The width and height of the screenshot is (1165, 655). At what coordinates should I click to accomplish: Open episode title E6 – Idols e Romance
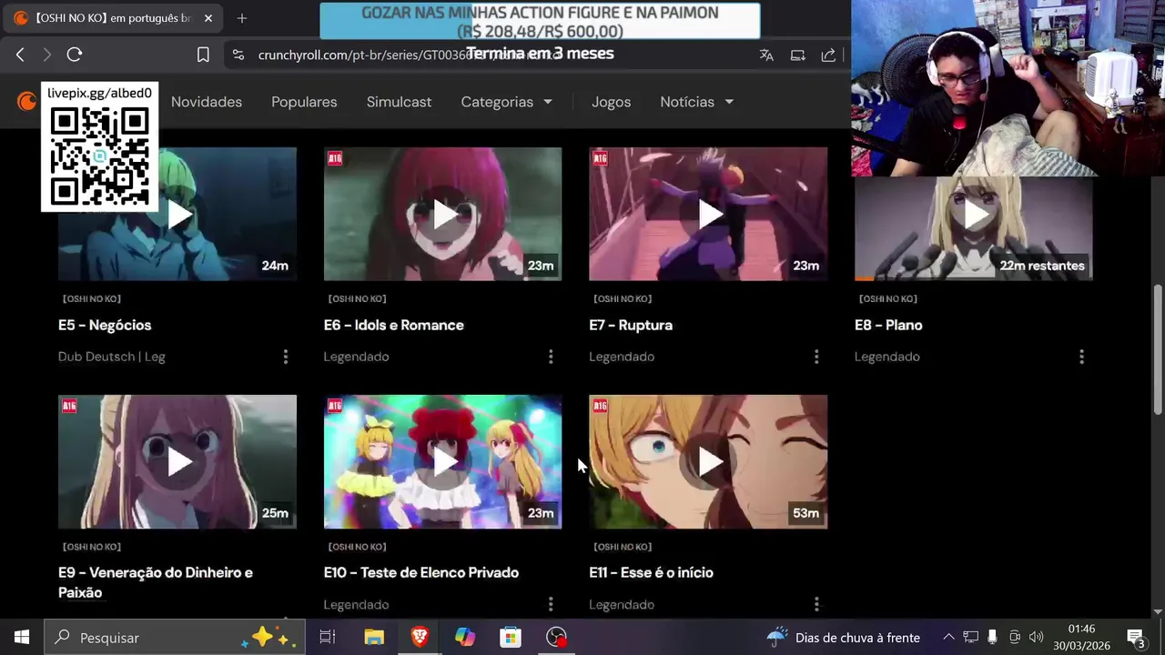click(x=394, y=325)
